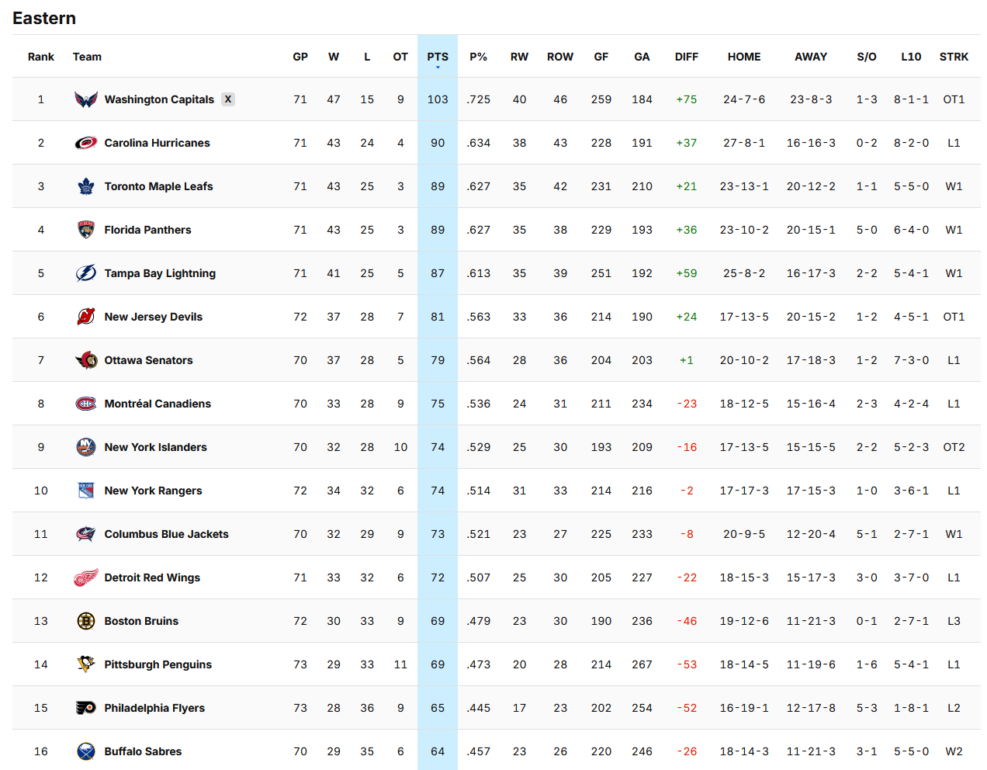Viewport: 987px width, 770px height.
Task: Click the Buffalo Sabres logo
Action: click(x=86, y=751)
